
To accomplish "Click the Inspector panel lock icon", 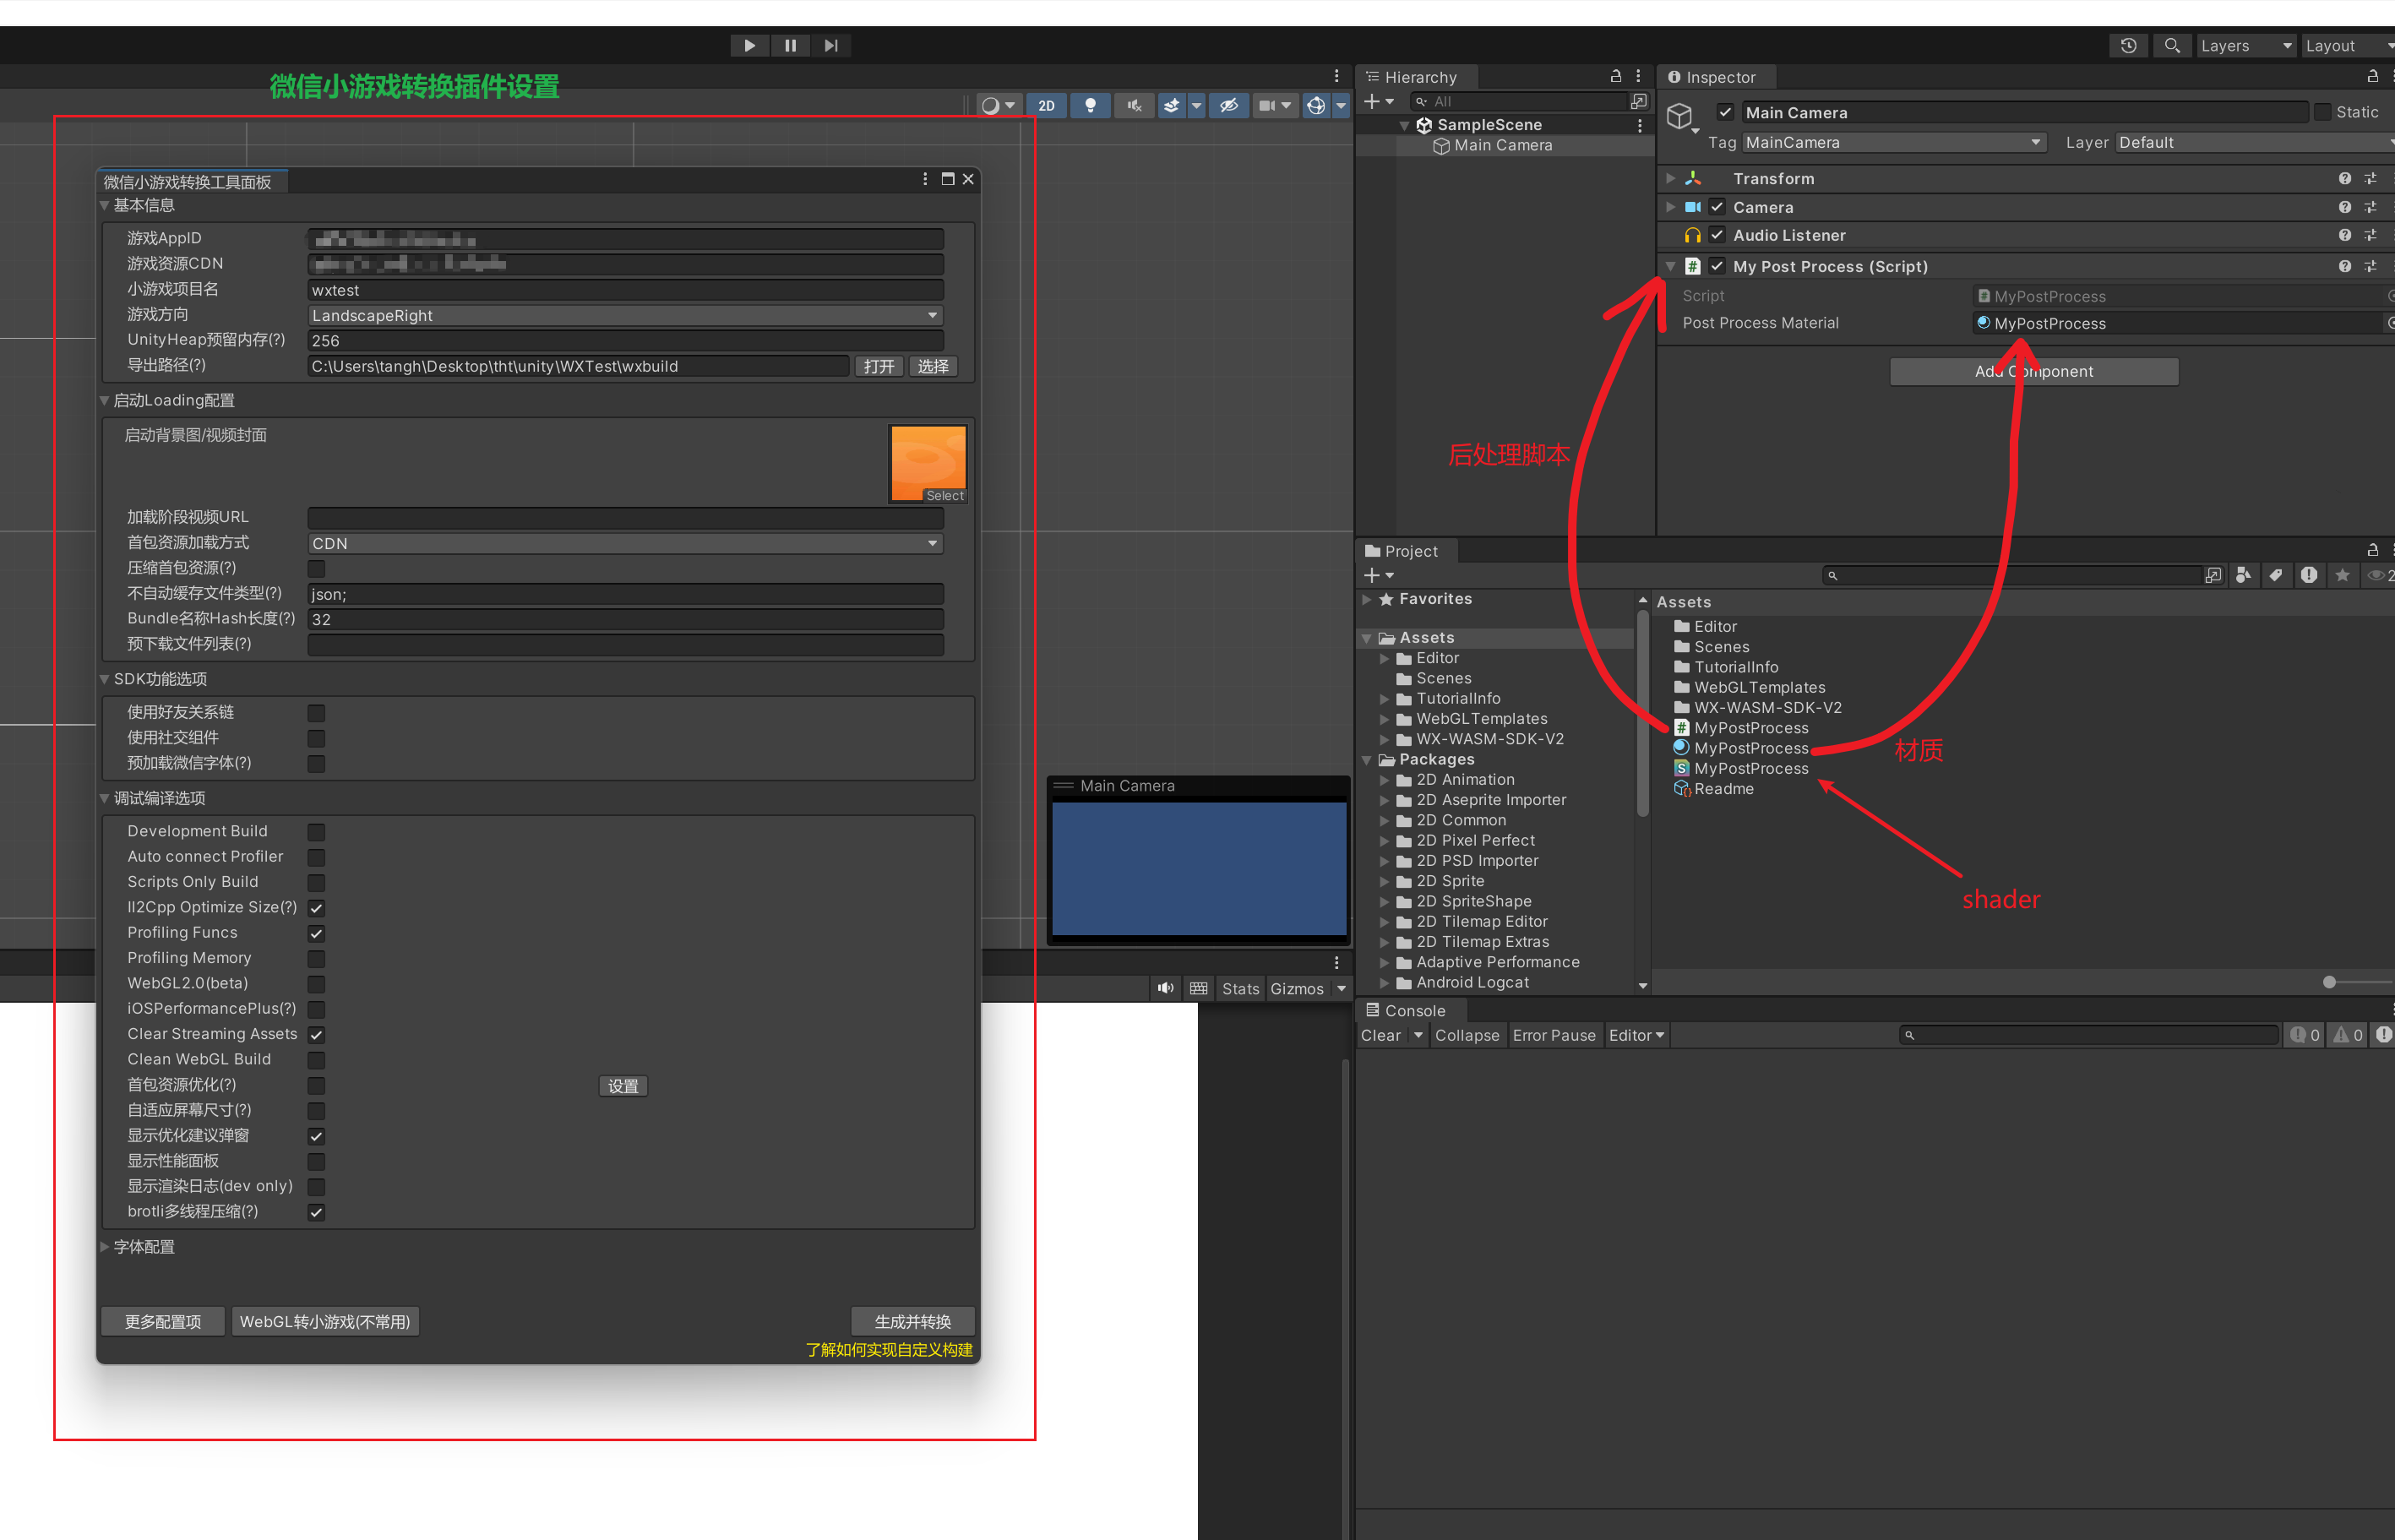I will [2372, 77].
